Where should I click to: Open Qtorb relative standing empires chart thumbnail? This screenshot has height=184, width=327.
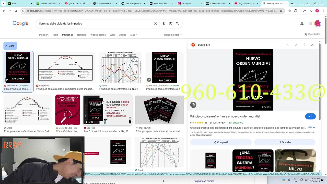pyautogui.click(x=121, y=68)
